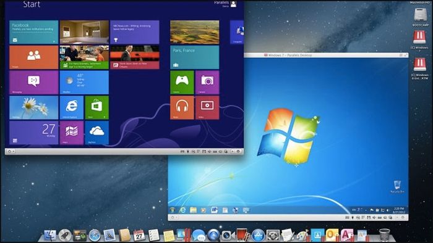Open the Maps tile
This screenshot has height=243, width=433.
(72, 133)
